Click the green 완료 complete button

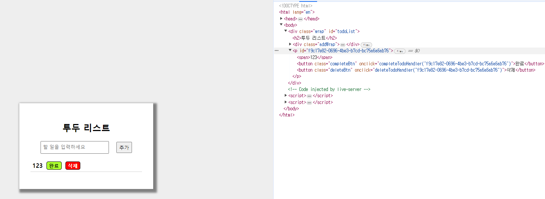point(54,166)
